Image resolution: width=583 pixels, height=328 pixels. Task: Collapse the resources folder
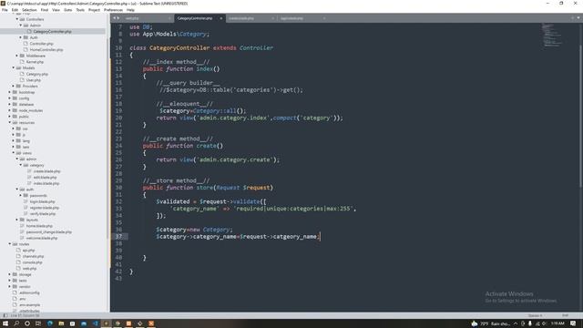[x=10, y=122]
